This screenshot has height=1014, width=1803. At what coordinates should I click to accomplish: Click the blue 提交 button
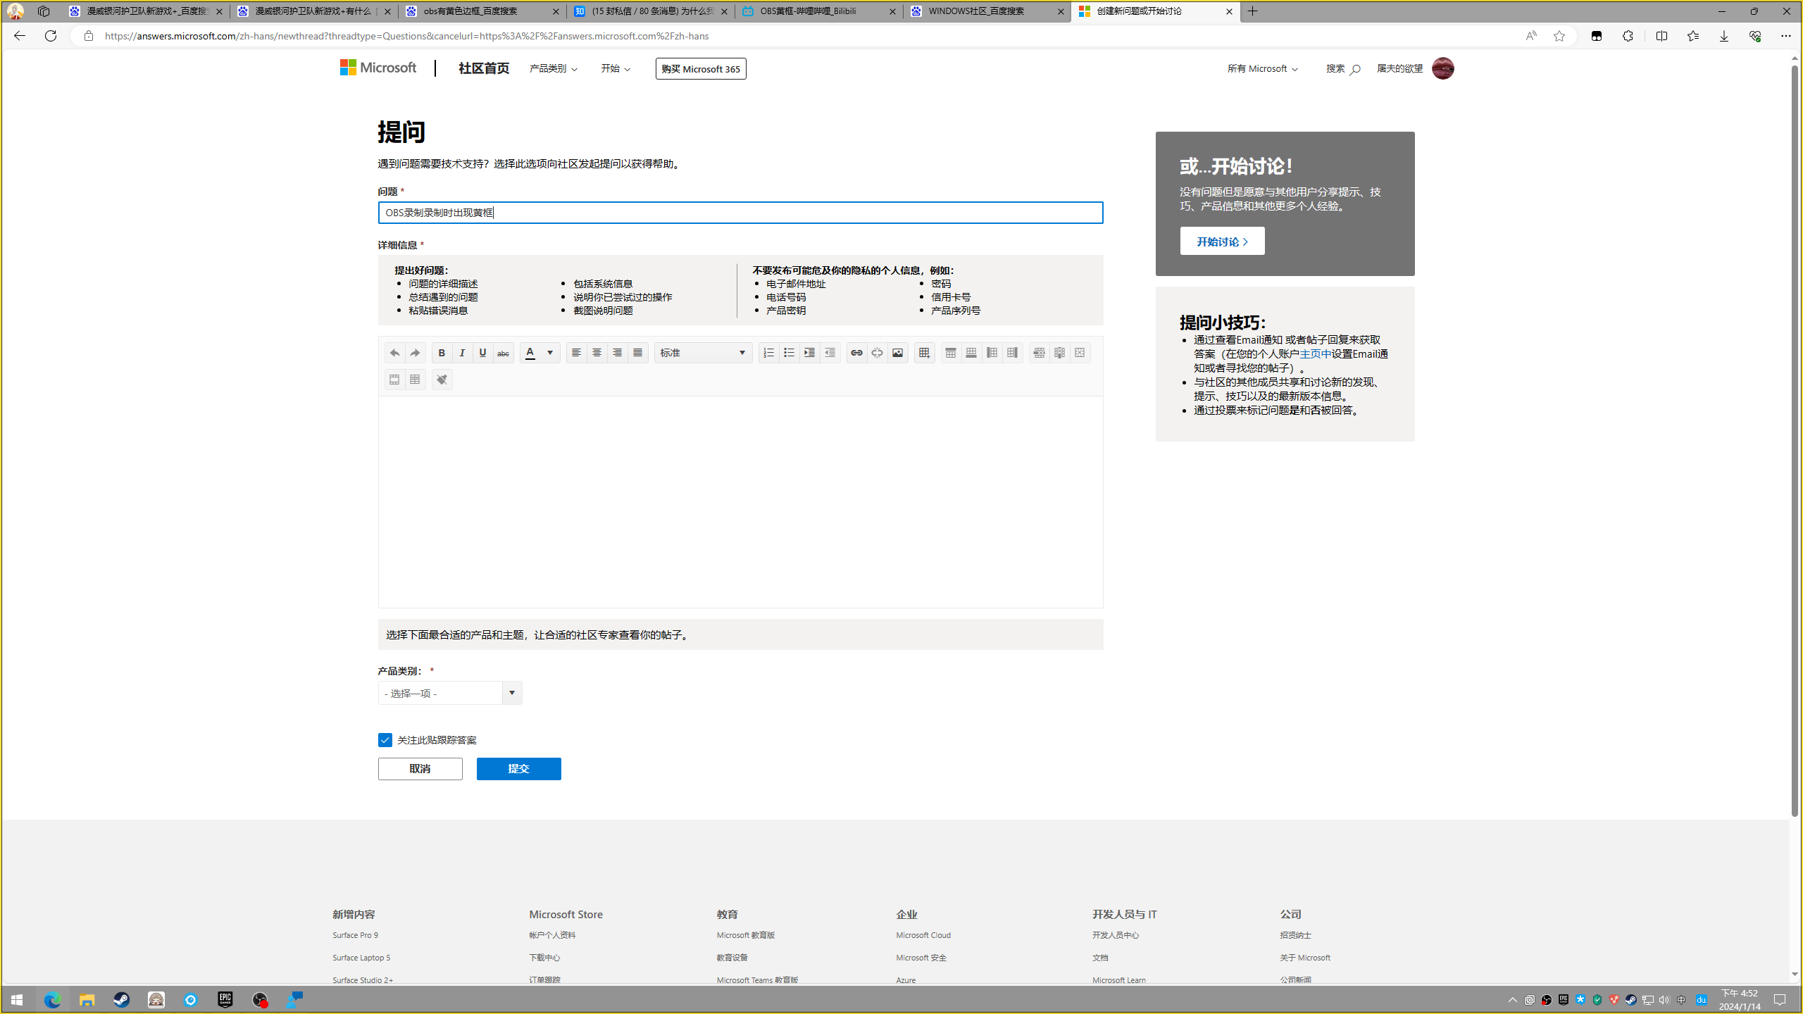pos(518,769)
